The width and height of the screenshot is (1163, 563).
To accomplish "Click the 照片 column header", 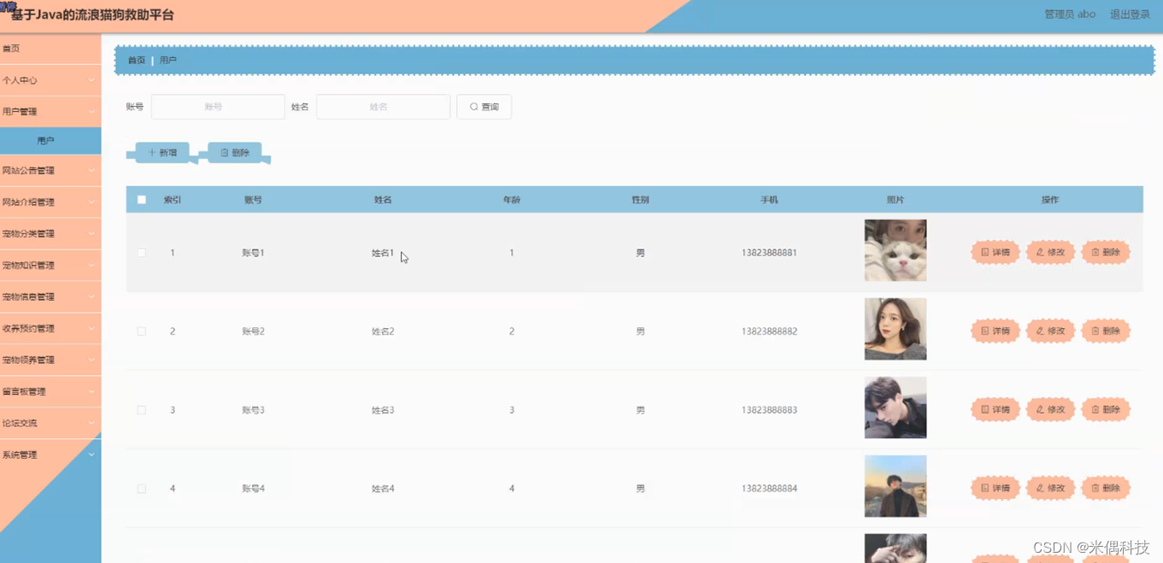I will point(896,200).
